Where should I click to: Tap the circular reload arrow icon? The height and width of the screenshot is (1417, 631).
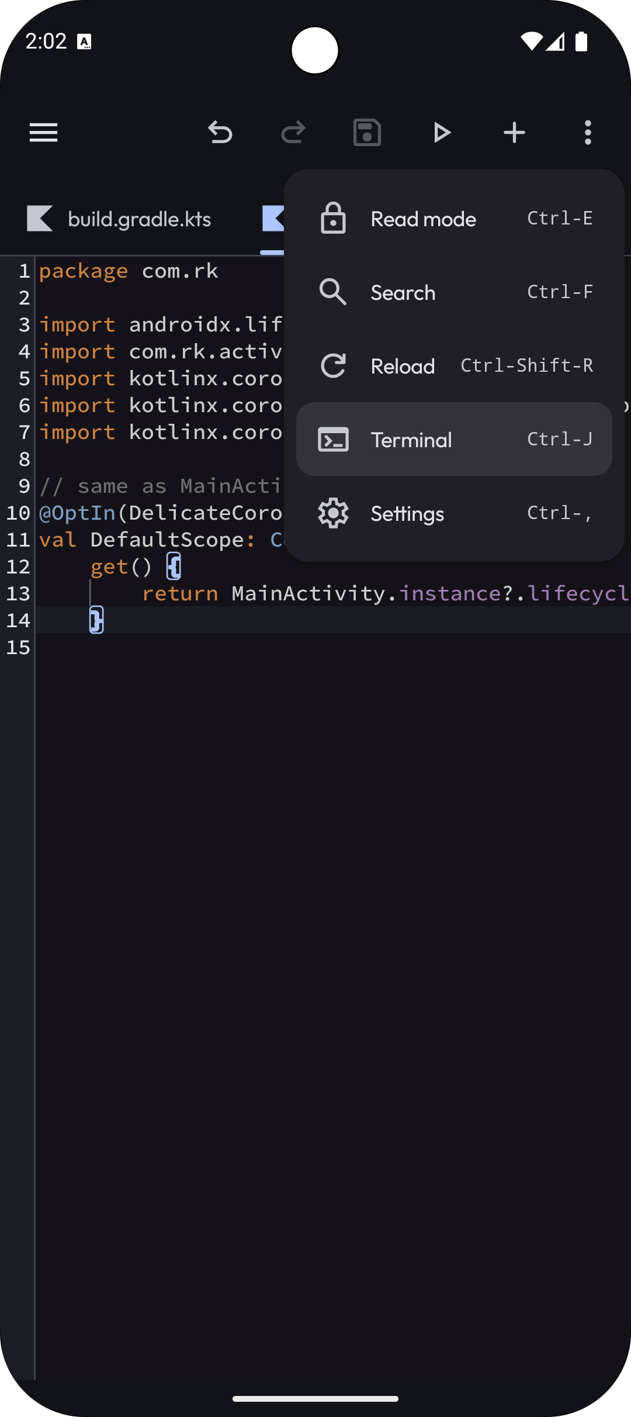[x=334, y=365]
